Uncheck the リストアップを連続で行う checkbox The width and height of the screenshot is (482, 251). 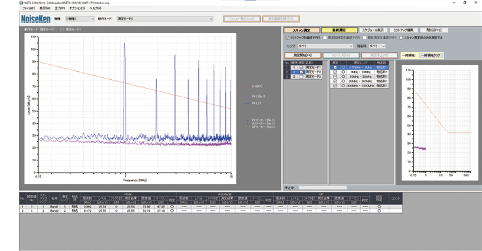coord(287,38)
